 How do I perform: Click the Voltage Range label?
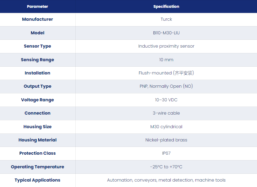tap(38, 100)
